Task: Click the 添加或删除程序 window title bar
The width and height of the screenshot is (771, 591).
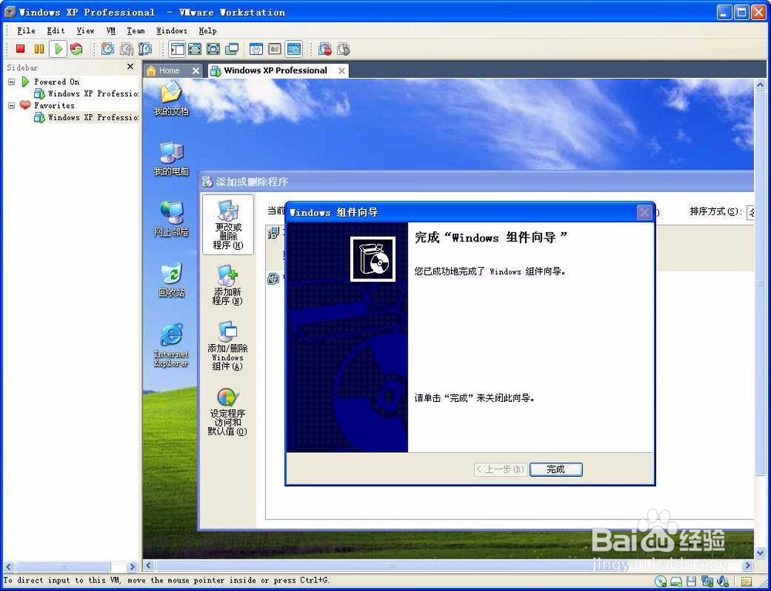Action: click(x=476, y=181)
